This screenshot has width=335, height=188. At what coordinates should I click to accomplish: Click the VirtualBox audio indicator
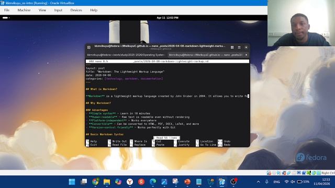[279, 173]
